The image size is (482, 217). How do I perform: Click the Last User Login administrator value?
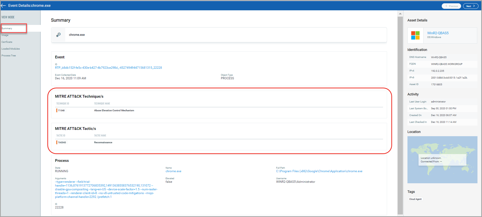coord(438,102)
